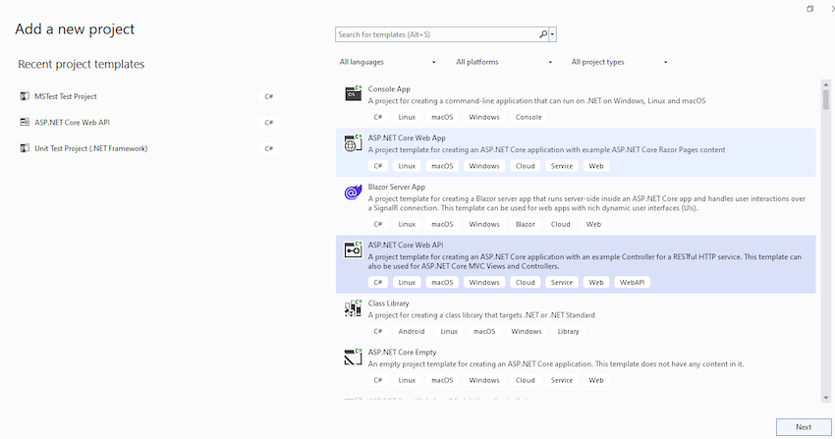The width and height of the screenshot is (835, 439).
Task: Click the template list scrollbar thumb
Action: pyautogui.click(x=826, y=99)
